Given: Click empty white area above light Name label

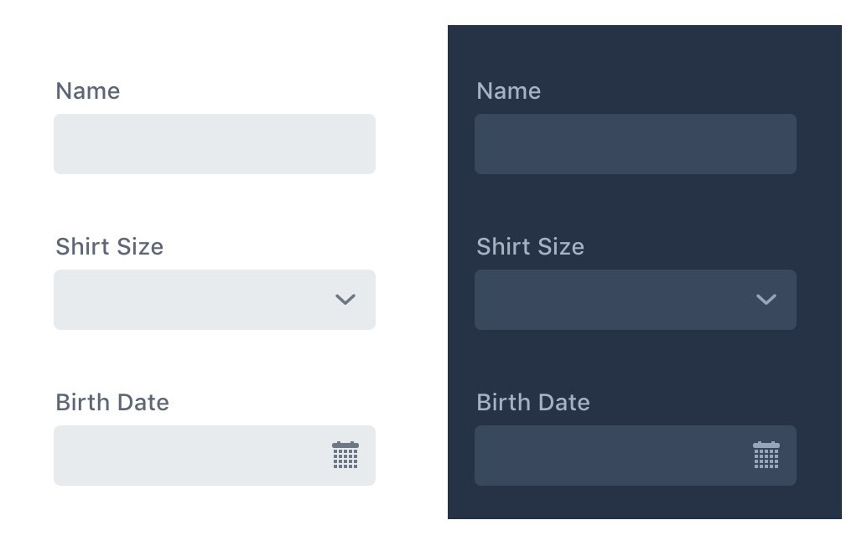Looking at the screenshot, I should 215,39.
